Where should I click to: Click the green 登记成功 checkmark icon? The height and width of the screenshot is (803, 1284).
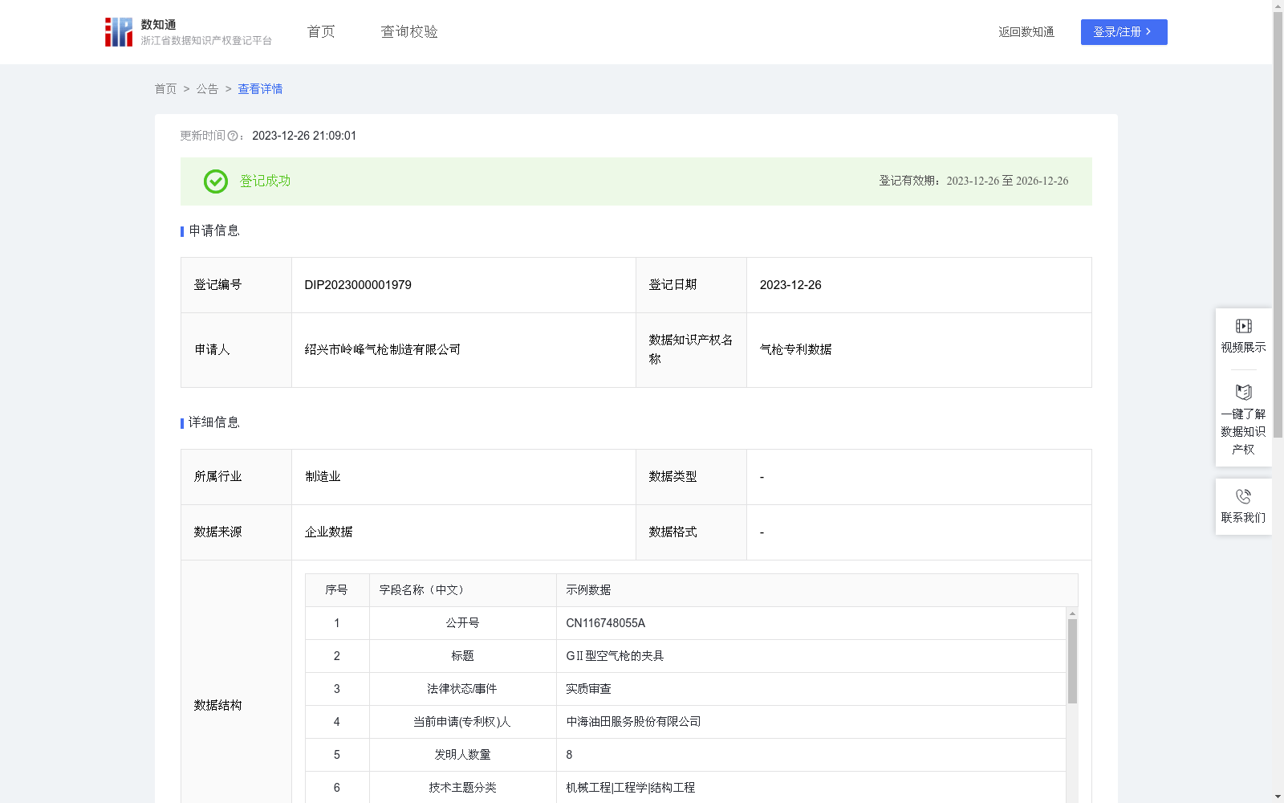pos(216,181)
